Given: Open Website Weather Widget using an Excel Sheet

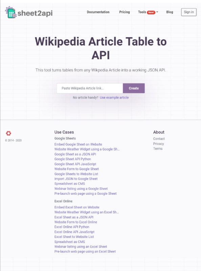Looking at the screenshot, I should coord(87,212).
